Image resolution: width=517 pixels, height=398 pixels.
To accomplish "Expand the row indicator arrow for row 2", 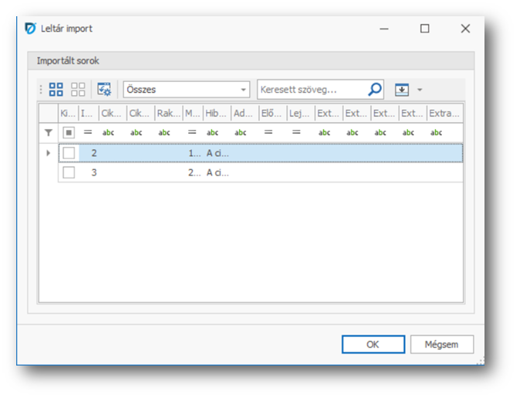I will click(x=49, y=153).
